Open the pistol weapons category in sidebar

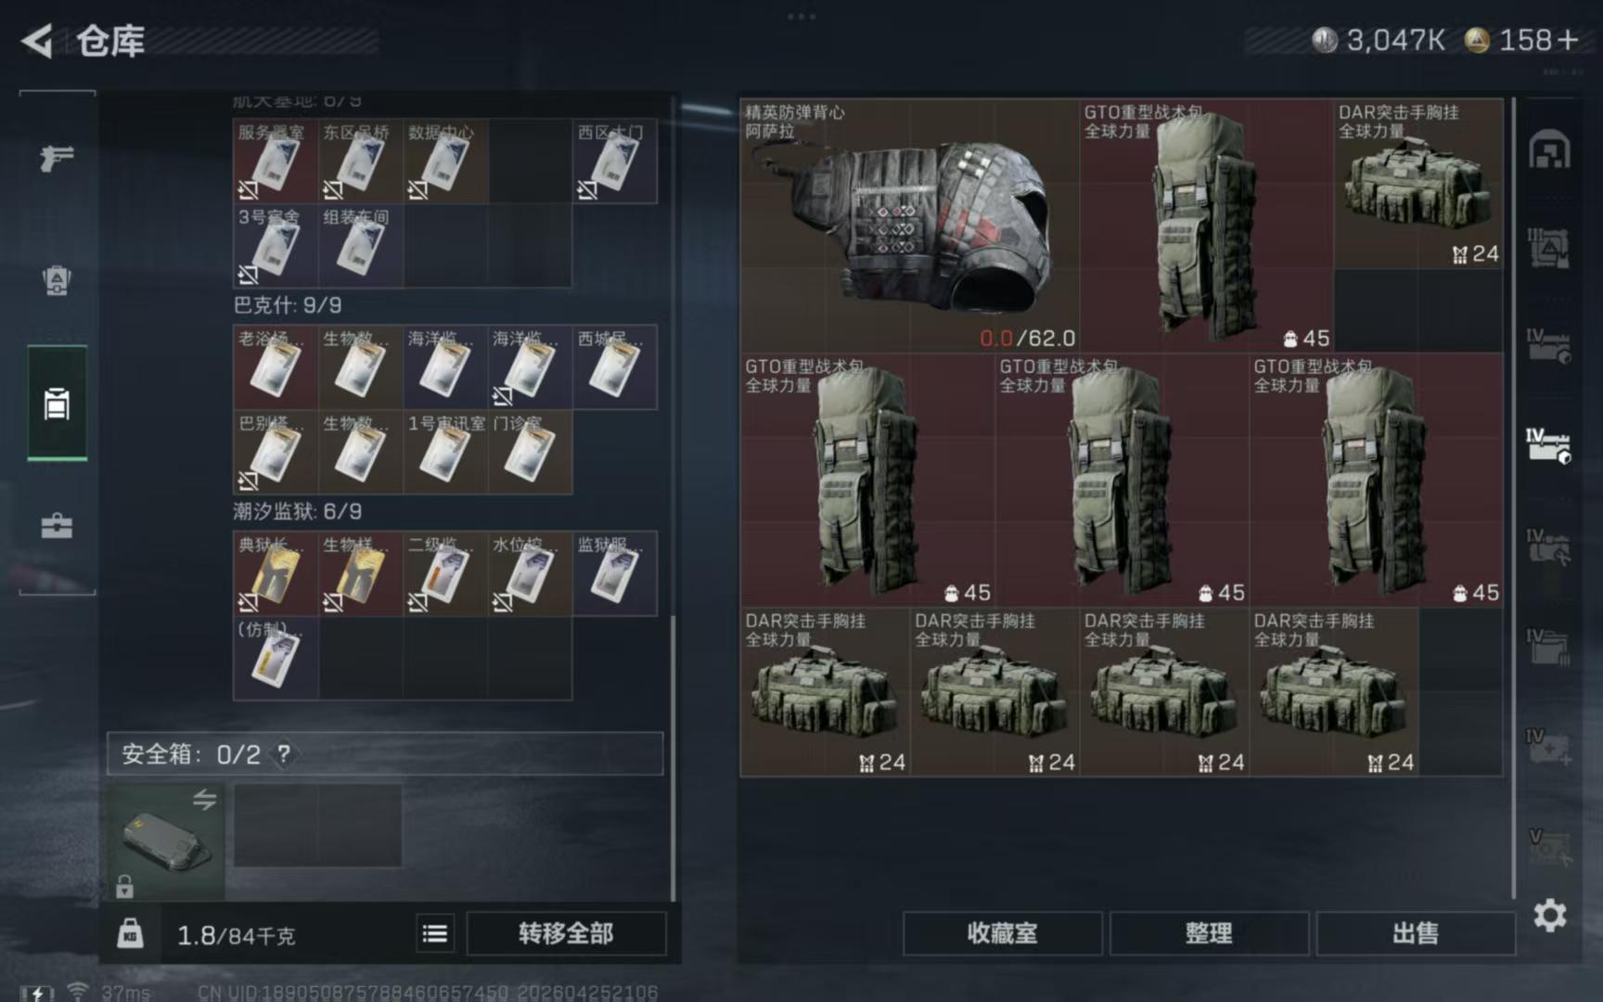coord(57,158)
